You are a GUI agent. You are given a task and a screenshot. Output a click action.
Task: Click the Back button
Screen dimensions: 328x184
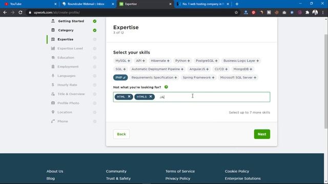(121, 134)
